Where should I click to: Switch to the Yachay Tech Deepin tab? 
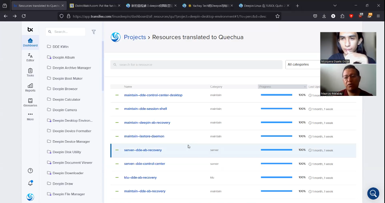click(x=208, y=6)
